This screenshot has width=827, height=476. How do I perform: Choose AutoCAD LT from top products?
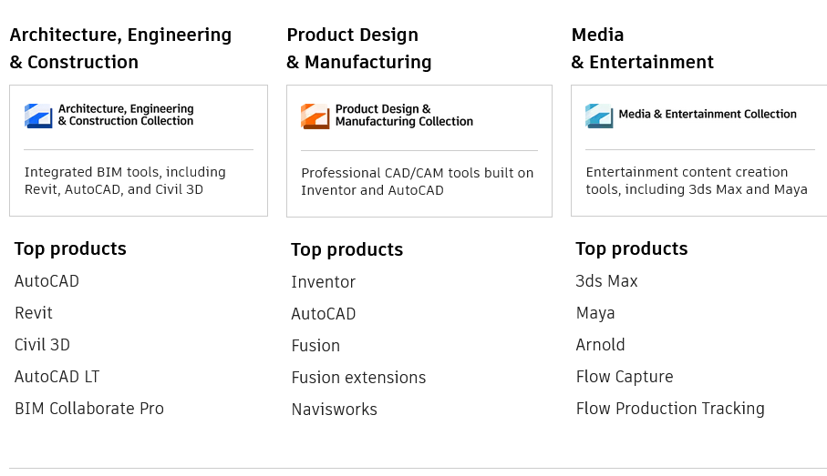click(x=57, y=377)
